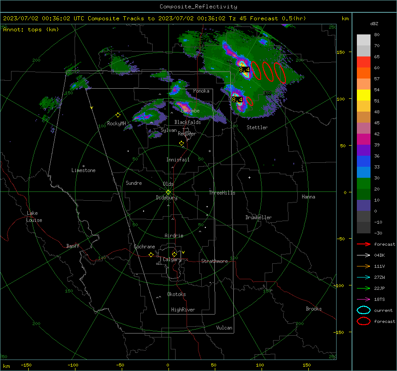Select the white 04DK arrow legend entry
Viewport: 397px width, 371px height.
click(x=363, y=255)
